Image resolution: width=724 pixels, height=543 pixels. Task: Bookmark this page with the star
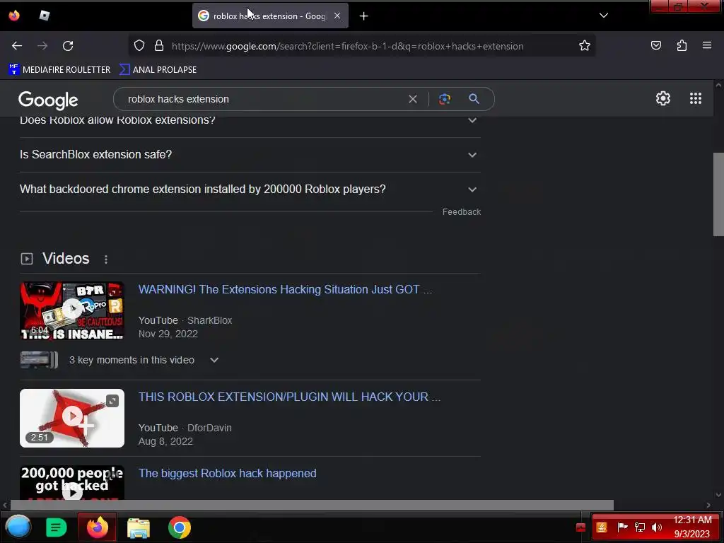pos(585,46)
